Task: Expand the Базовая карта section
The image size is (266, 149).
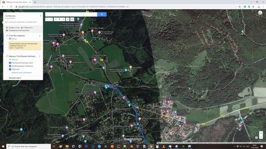Action: click(14, 78)
